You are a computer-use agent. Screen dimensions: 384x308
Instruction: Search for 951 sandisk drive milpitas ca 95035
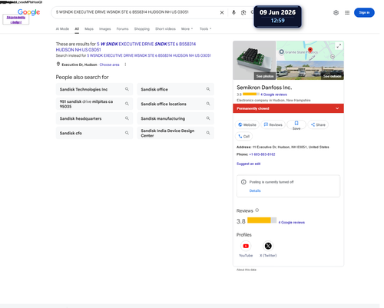pos(94,104)
